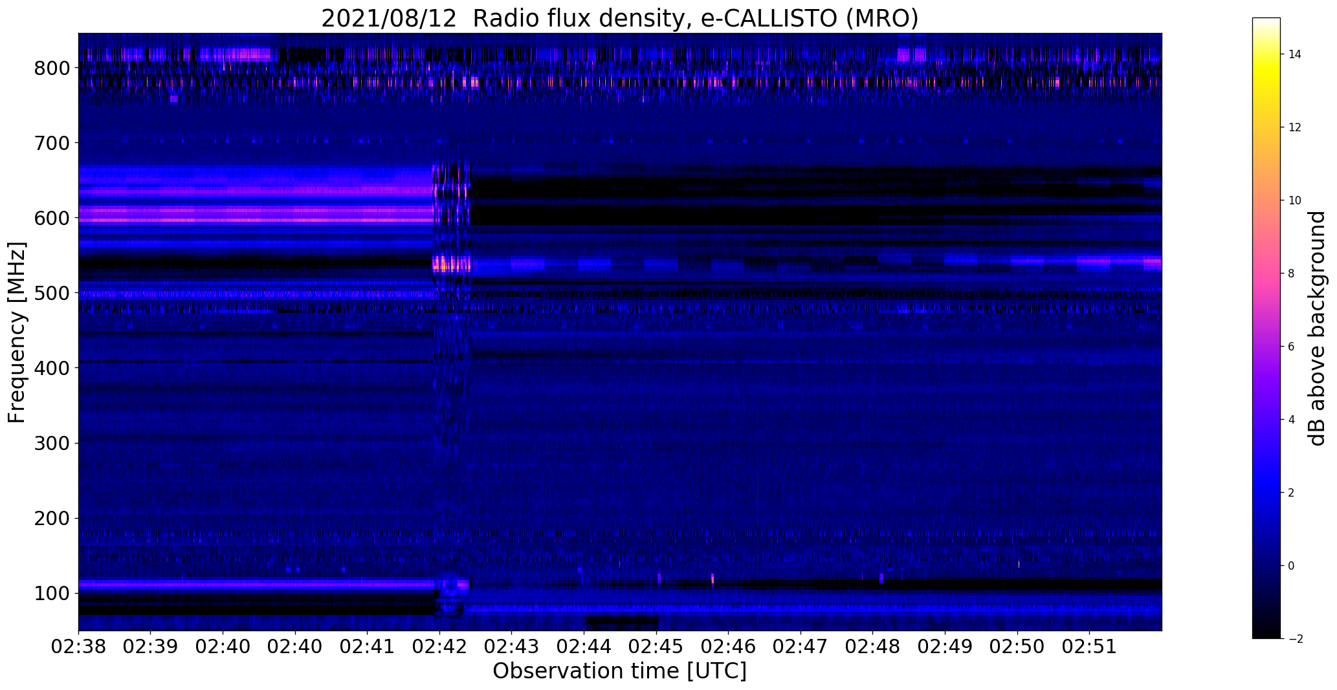This screenshot has height=690, width=1337.
Task: Click the 02:48 time tick label
Action: tap(873, 647)
